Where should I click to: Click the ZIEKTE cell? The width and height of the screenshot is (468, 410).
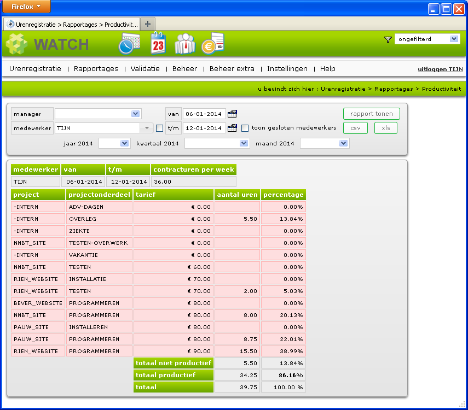tap(99, 231)
